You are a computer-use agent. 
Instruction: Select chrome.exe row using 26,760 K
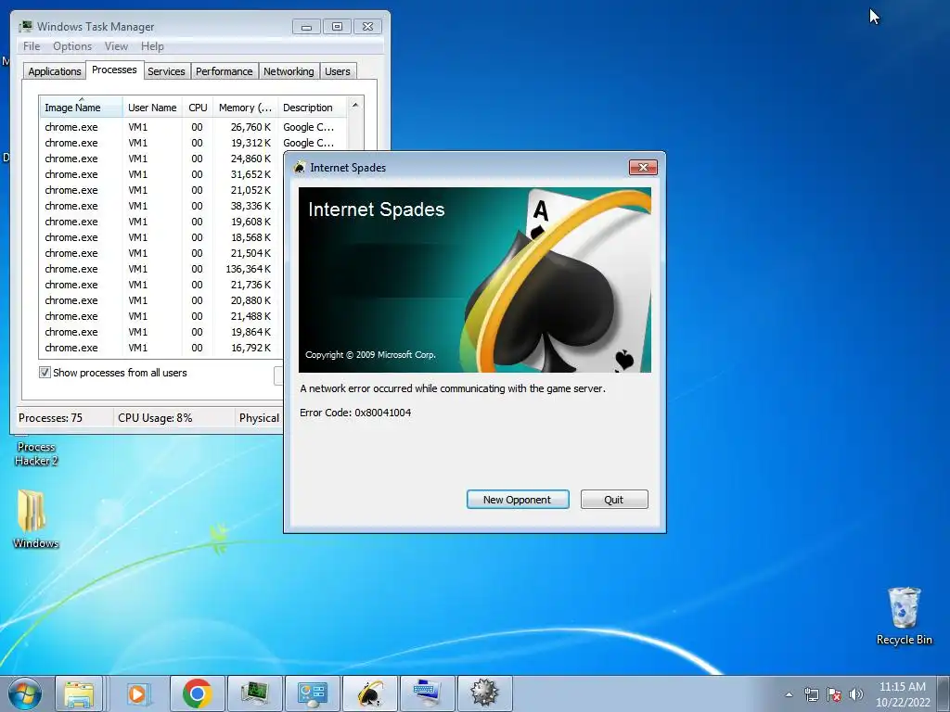pyautogui.click(x=193, y=127)
